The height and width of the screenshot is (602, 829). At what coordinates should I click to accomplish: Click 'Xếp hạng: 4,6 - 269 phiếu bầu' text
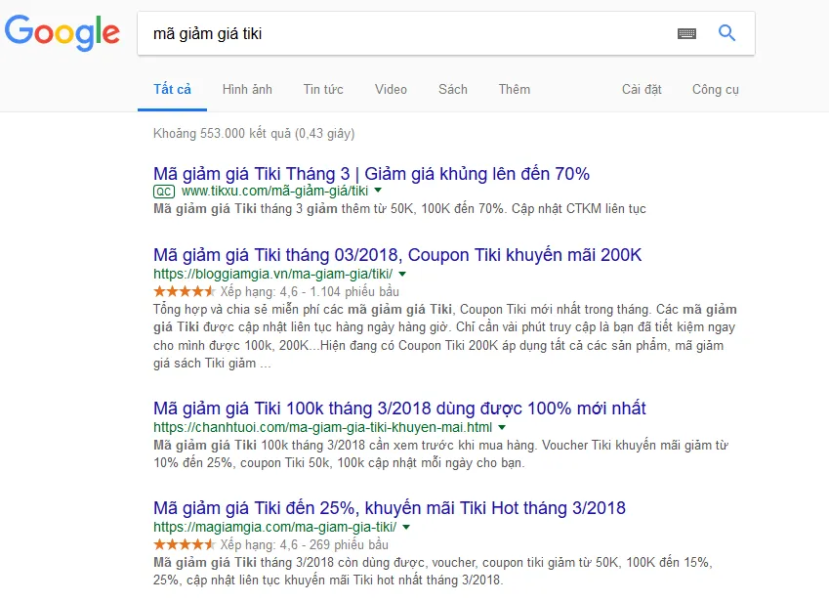[304, 544]
